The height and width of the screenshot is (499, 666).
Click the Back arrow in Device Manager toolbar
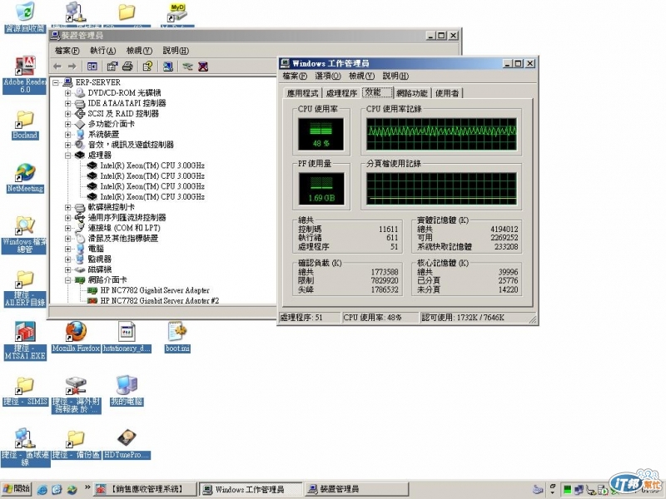(57, 67)
